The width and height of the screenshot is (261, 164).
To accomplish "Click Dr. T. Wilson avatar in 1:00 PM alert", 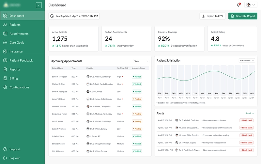I will (177, 142).
